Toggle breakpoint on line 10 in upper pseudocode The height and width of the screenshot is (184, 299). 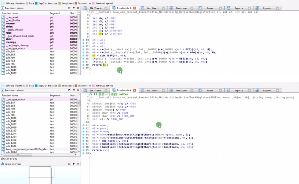pyautogui.click(x=83, y=40)
